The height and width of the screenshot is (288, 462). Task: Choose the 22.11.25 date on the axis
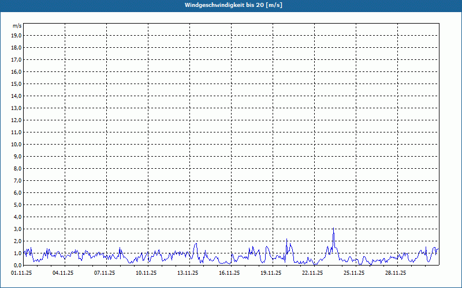pos(312,273)
